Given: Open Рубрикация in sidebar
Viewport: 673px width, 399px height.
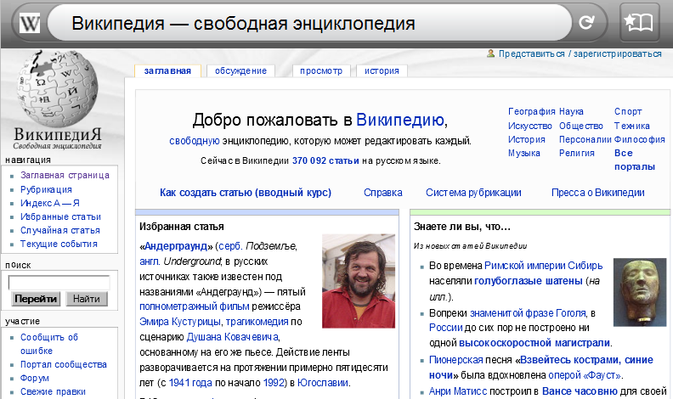Looking at the screenshot, I should pos(46,189).
